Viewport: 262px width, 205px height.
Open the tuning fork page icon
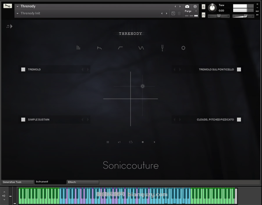point(162,48)
